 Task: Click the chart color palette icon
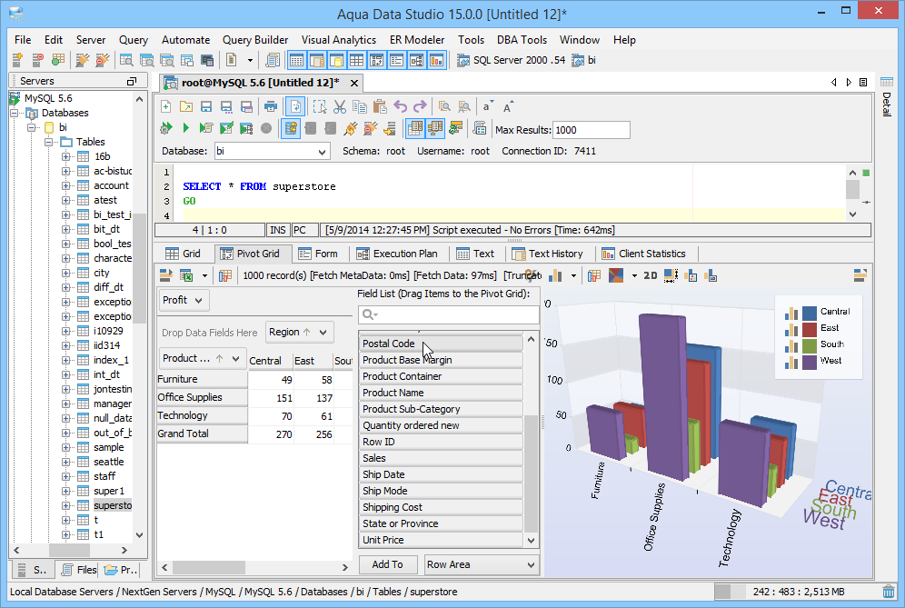click(616, 275)
